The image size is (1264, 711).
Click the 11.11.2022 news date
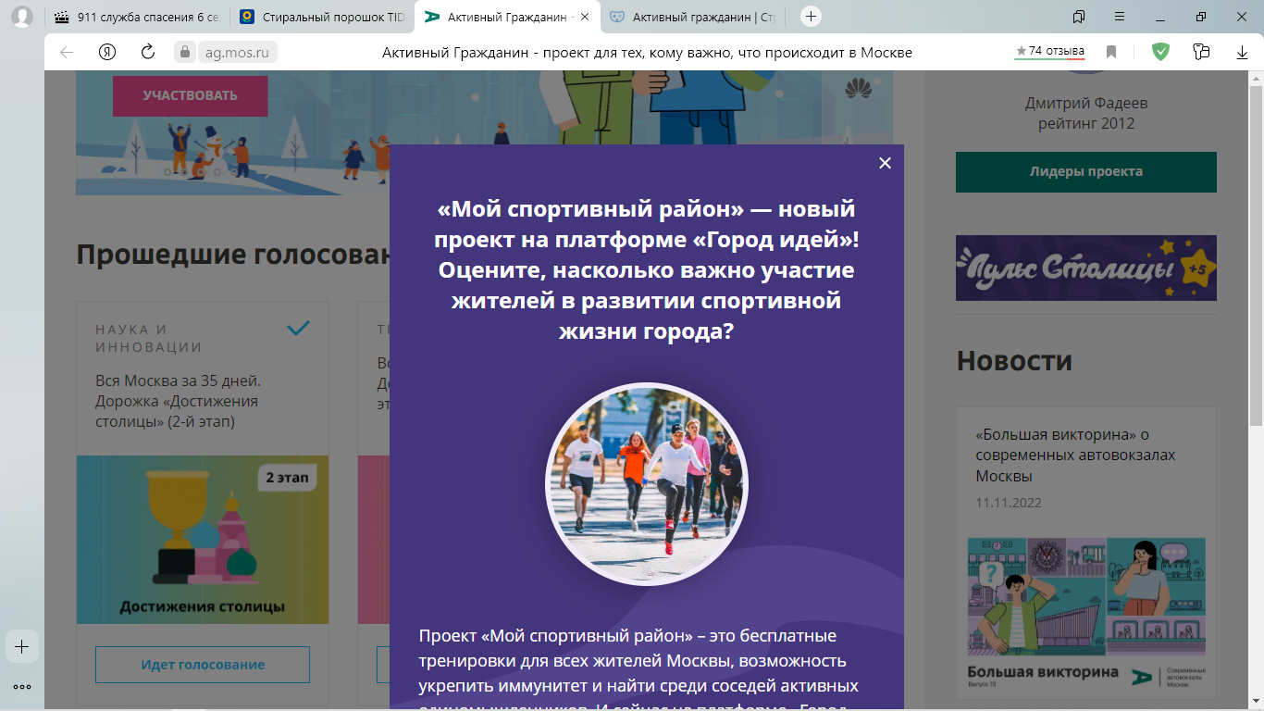point(1009,503)
